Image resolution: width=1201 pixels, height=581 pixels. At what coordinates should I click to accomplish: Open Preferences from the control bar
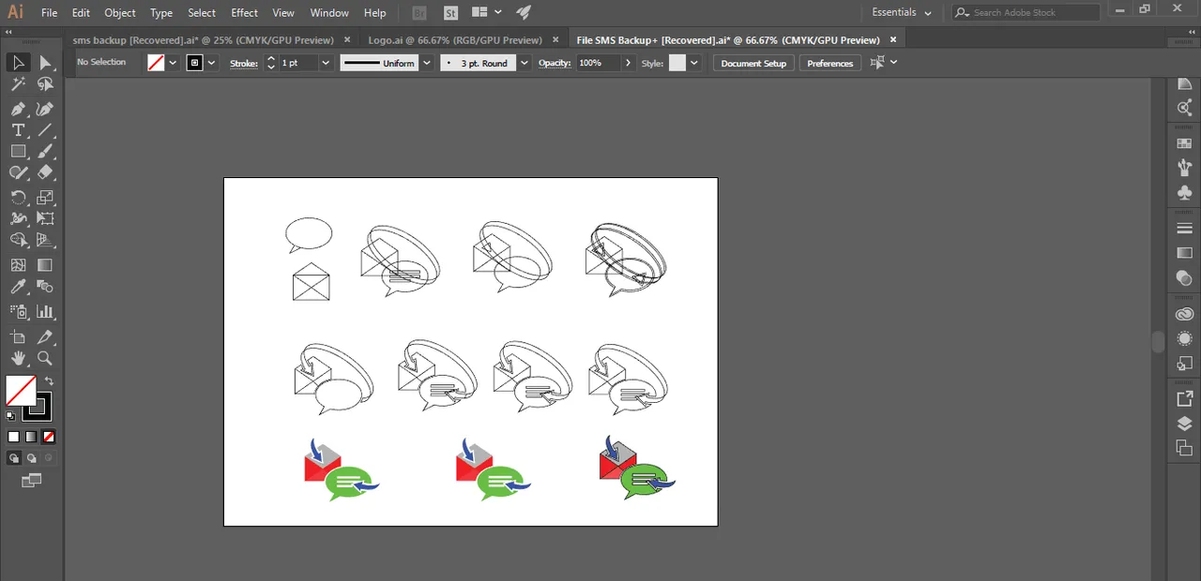pyautogui.click(x=829, y=63)
